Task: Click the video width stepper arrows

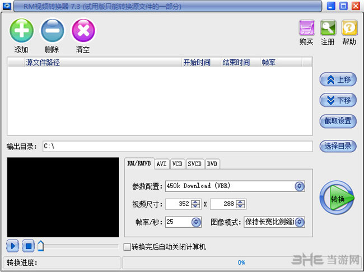Action: 196,204
